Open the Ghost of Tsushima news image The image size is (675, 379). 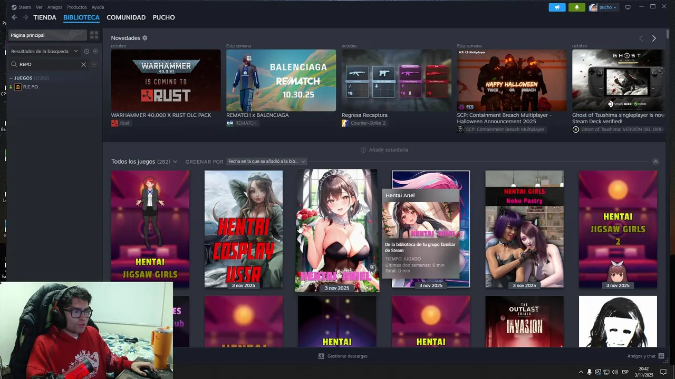pos(619,80)
